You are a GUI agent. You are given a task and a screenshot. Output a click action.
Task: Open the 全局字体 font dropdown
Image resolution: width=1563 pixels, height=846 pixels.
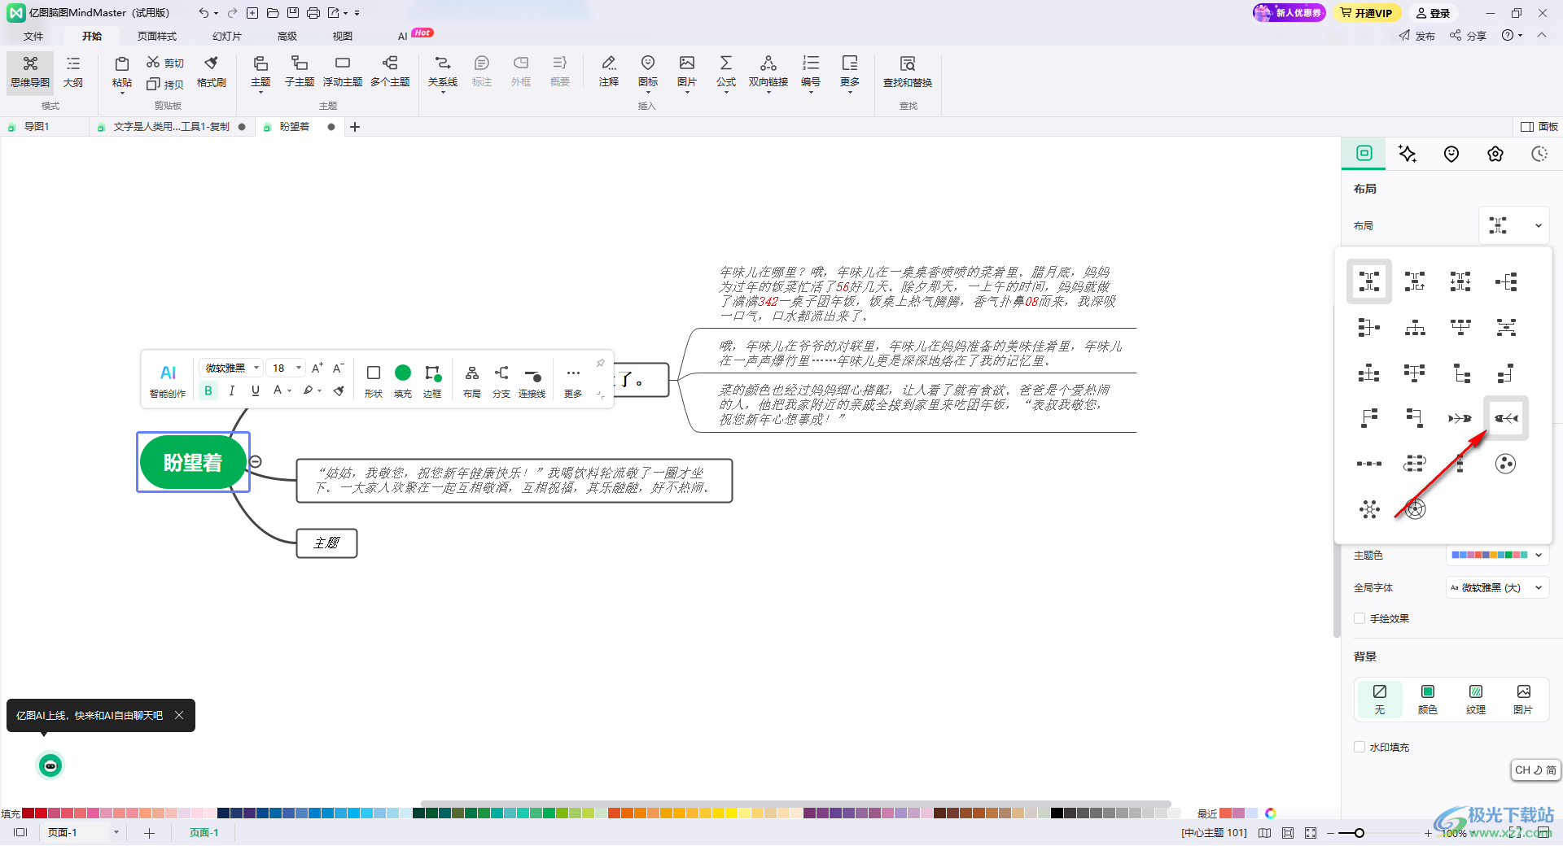pos(1497,587)
